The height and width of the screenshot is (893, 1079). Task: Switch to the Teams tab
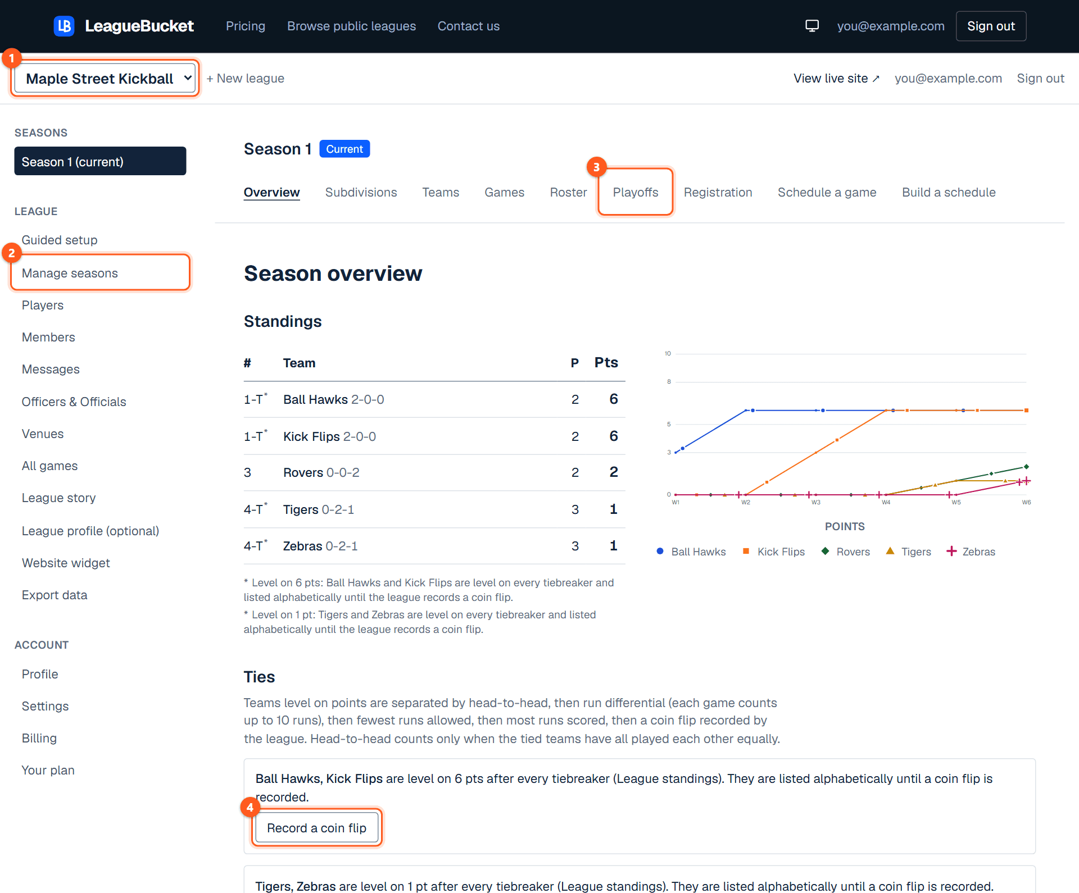[441, 192]
